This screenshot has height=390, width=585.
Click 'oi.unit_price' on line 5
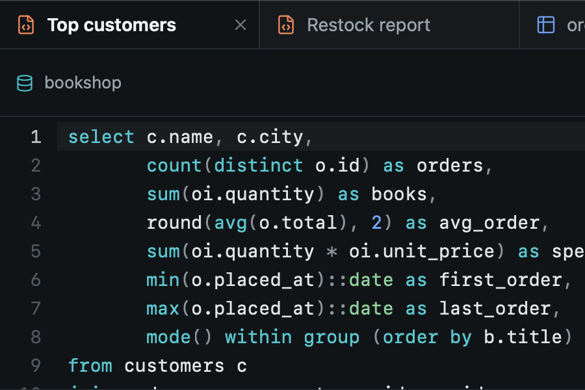point(422,251)
